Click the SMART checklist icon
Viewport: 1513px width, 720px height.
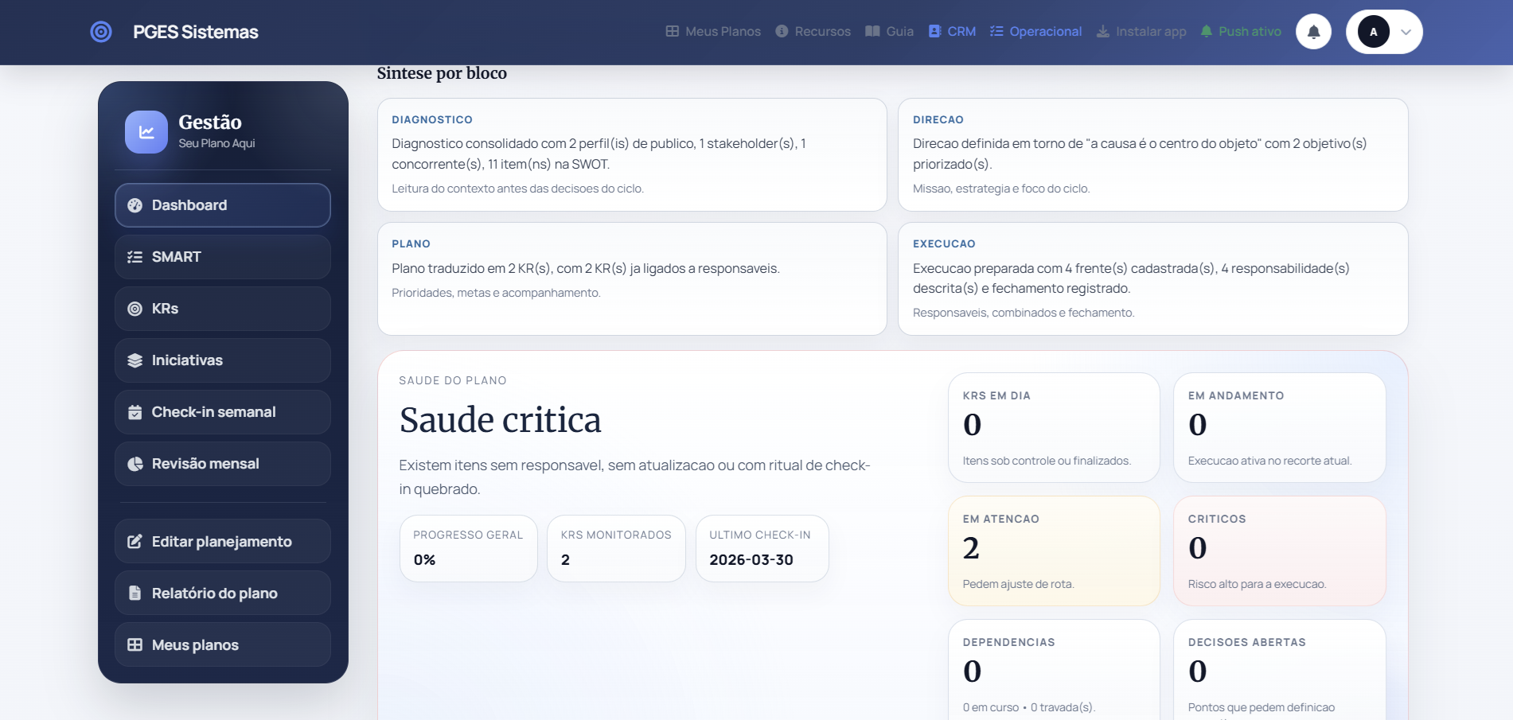135,256
